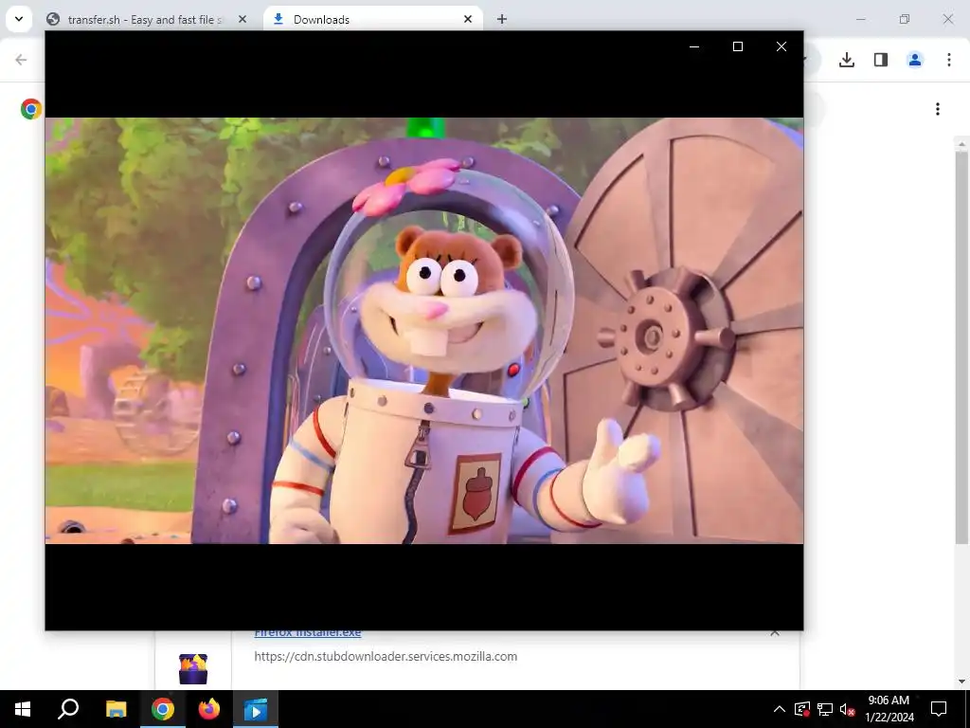Open Windows taskbar search
970x728 pixels.
point(68,709)
